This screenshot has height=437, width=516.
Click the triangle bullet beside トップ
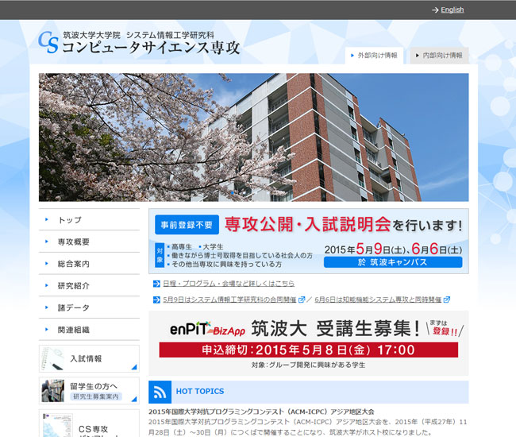[x=47, y=219]
